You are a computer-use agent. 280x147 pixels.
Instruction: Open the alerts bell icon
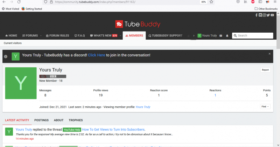227,36
